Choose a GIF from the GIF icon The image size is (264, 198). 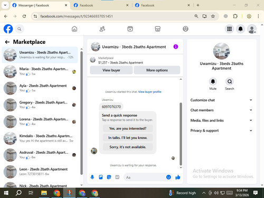click(x=117, y=177)
